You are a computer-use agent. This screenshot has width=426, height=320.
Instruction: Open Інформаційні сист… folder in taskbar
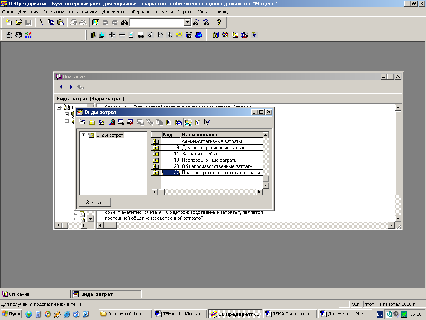[x=125, y=314]
